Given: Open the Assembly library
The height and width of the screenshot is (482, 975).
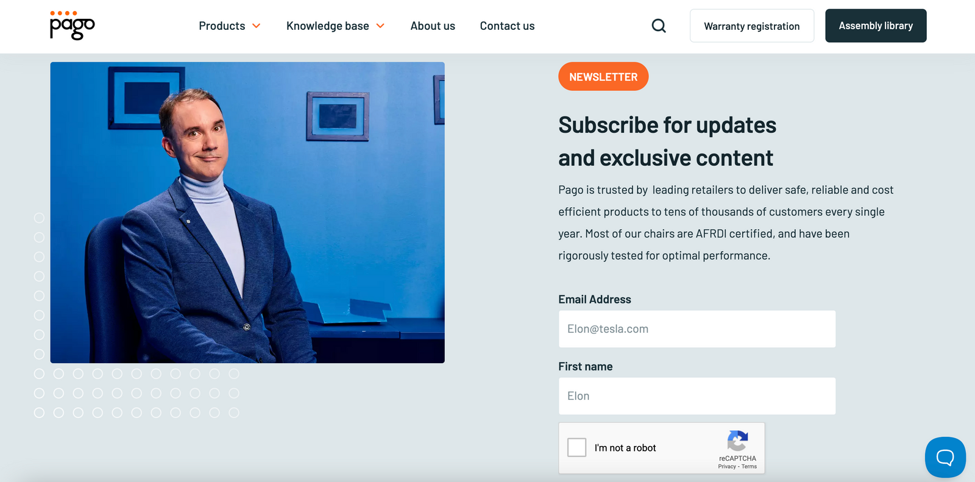Looking at the screenshot, I should click(876, 26).
